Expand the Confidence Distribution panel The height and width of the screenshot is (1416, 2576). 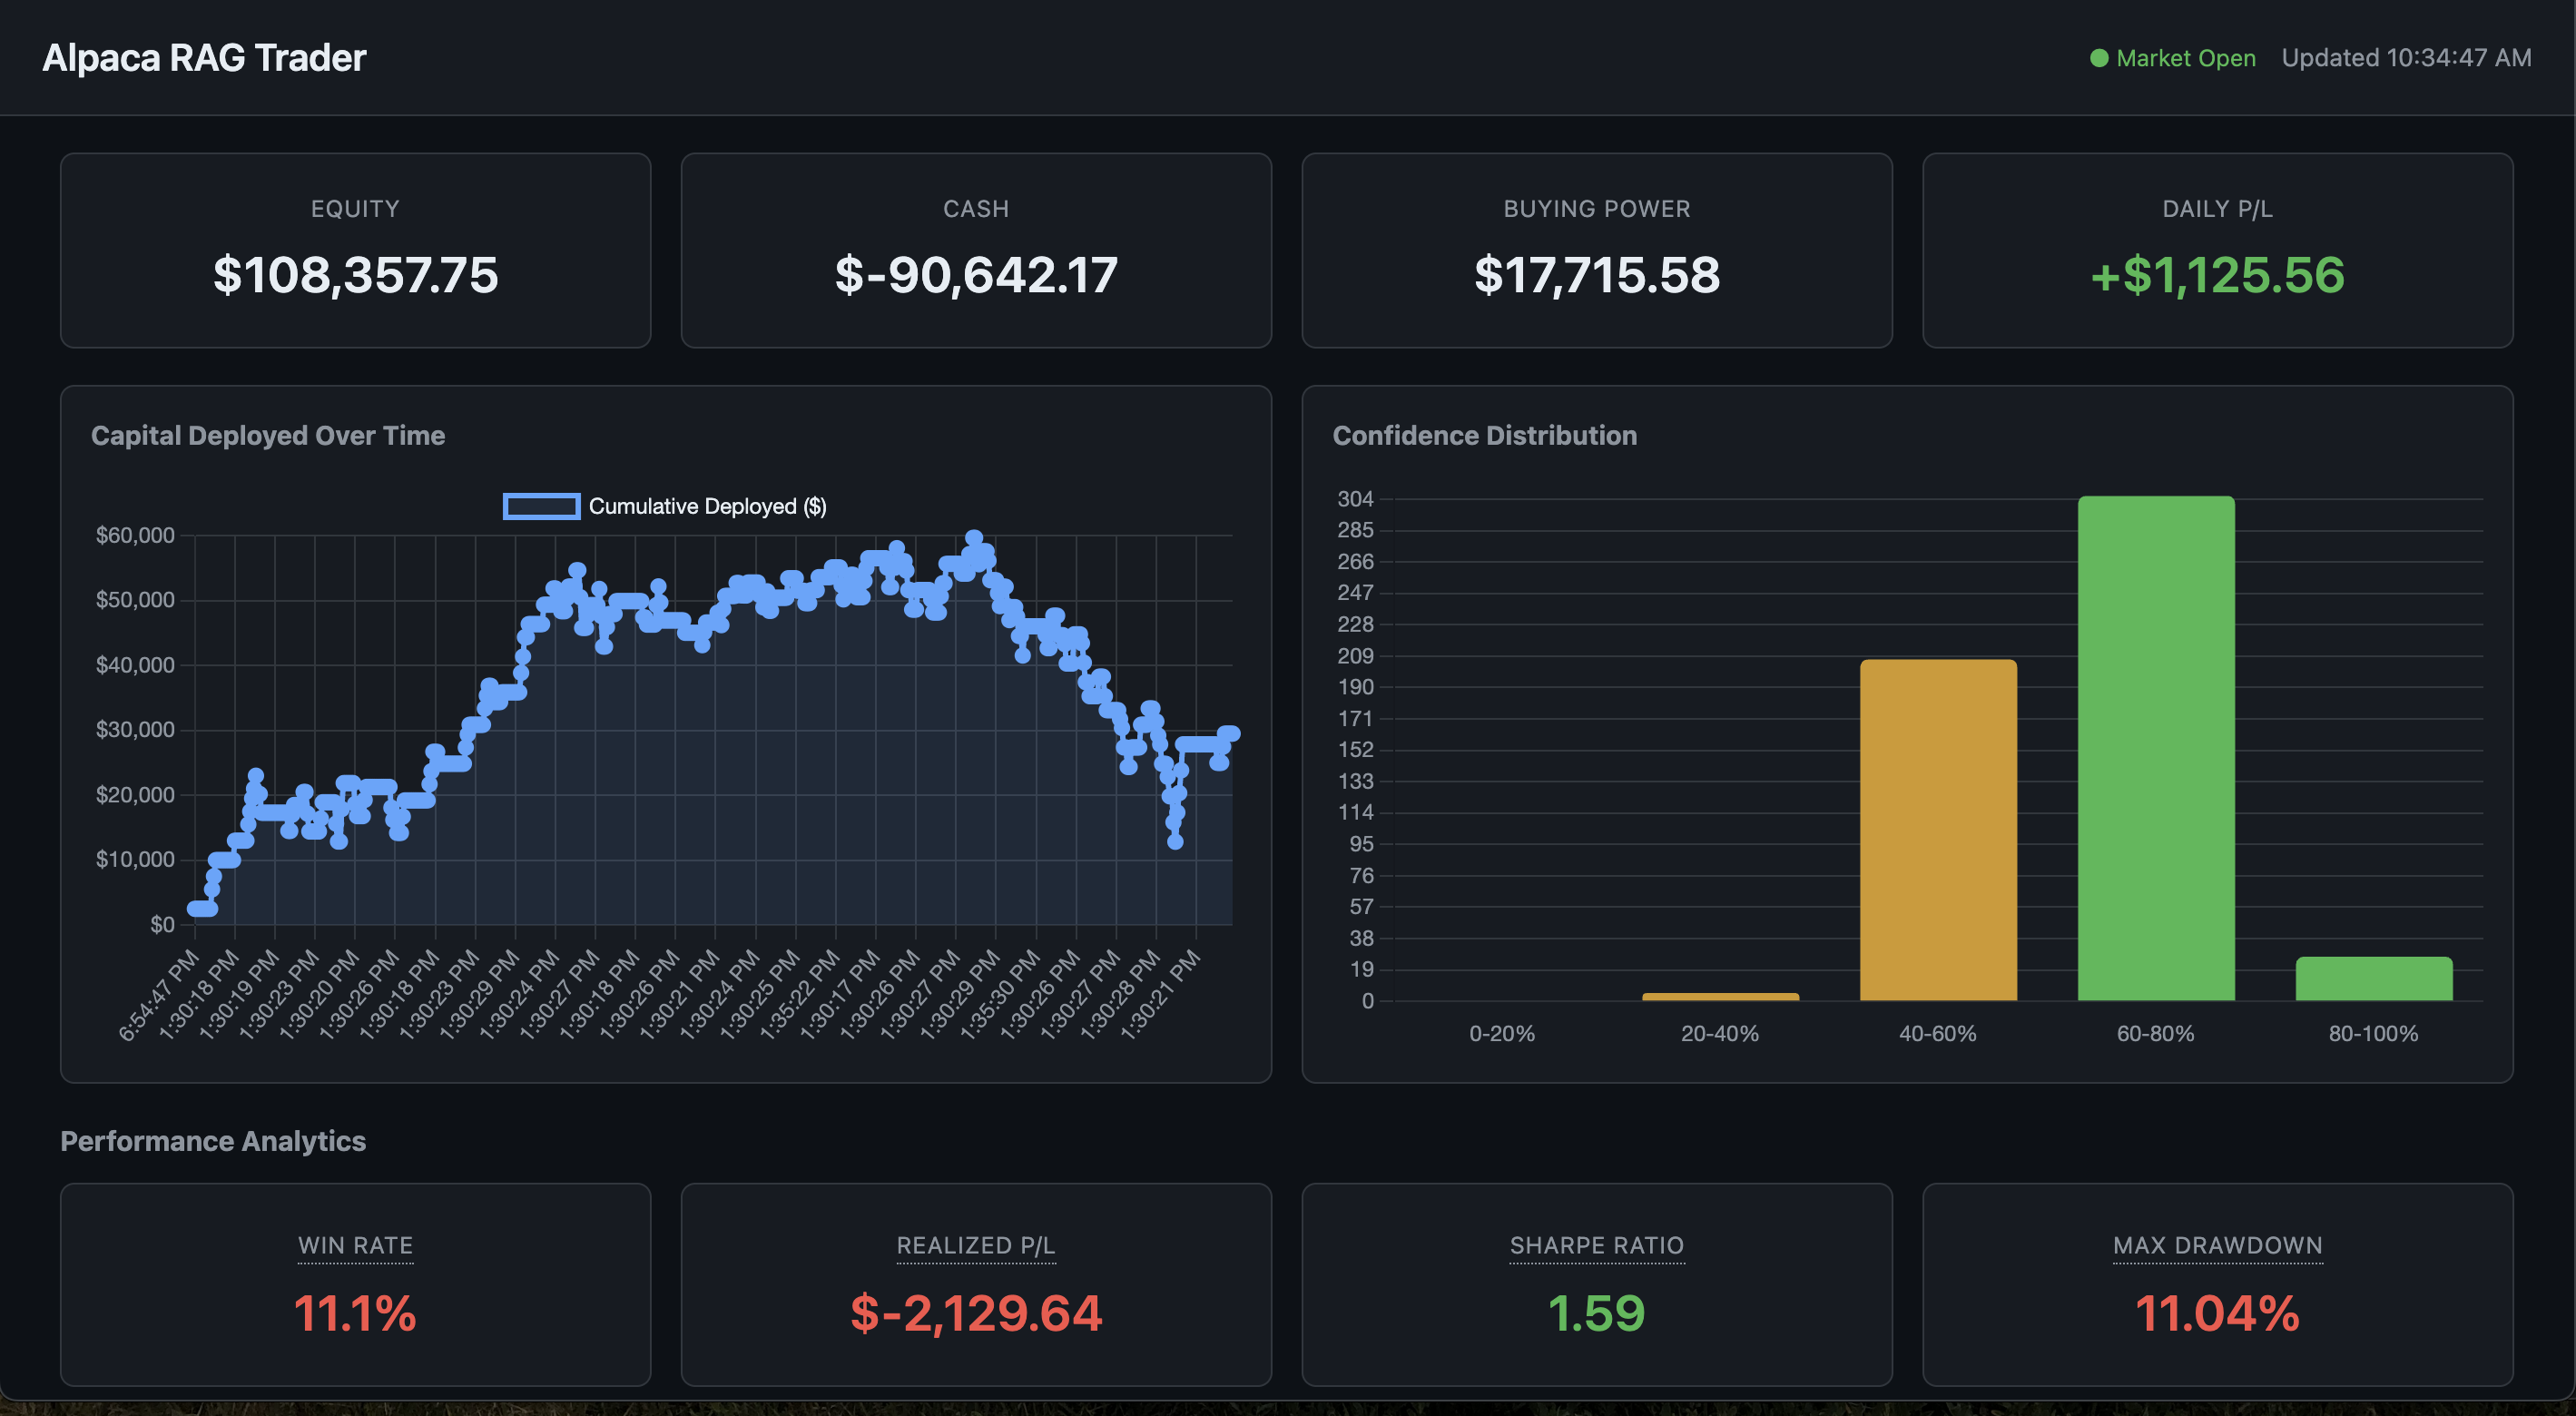1485,435
